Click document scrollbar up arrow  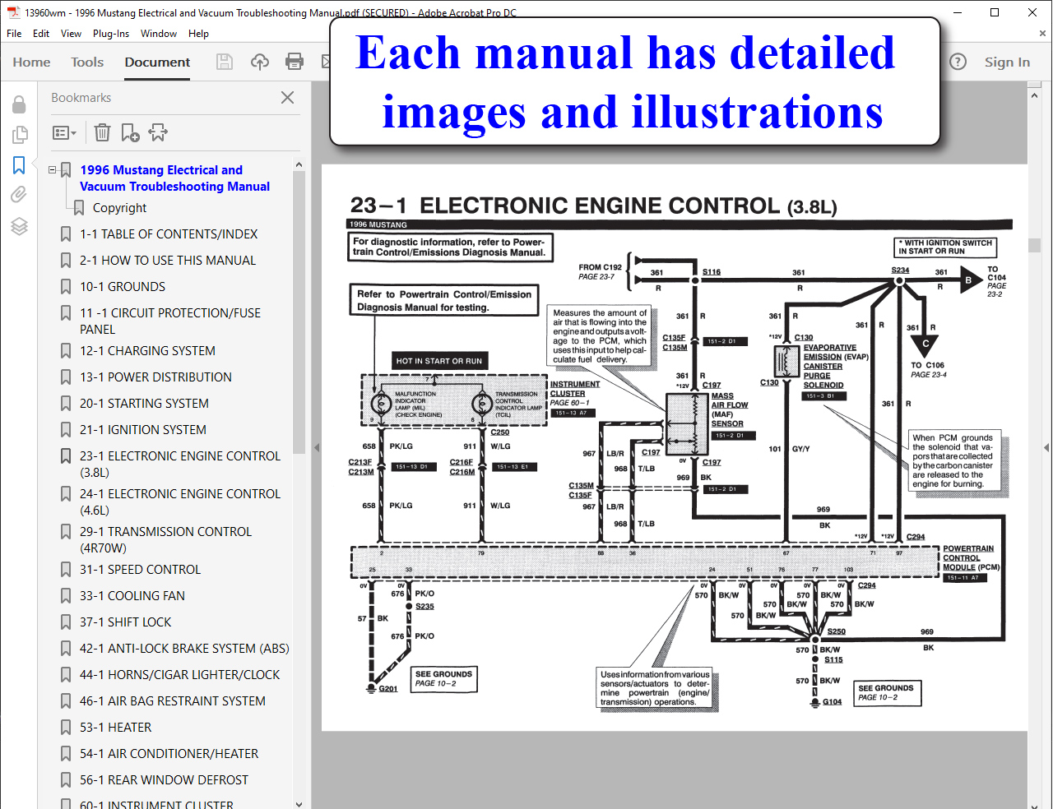[1035, 95]
